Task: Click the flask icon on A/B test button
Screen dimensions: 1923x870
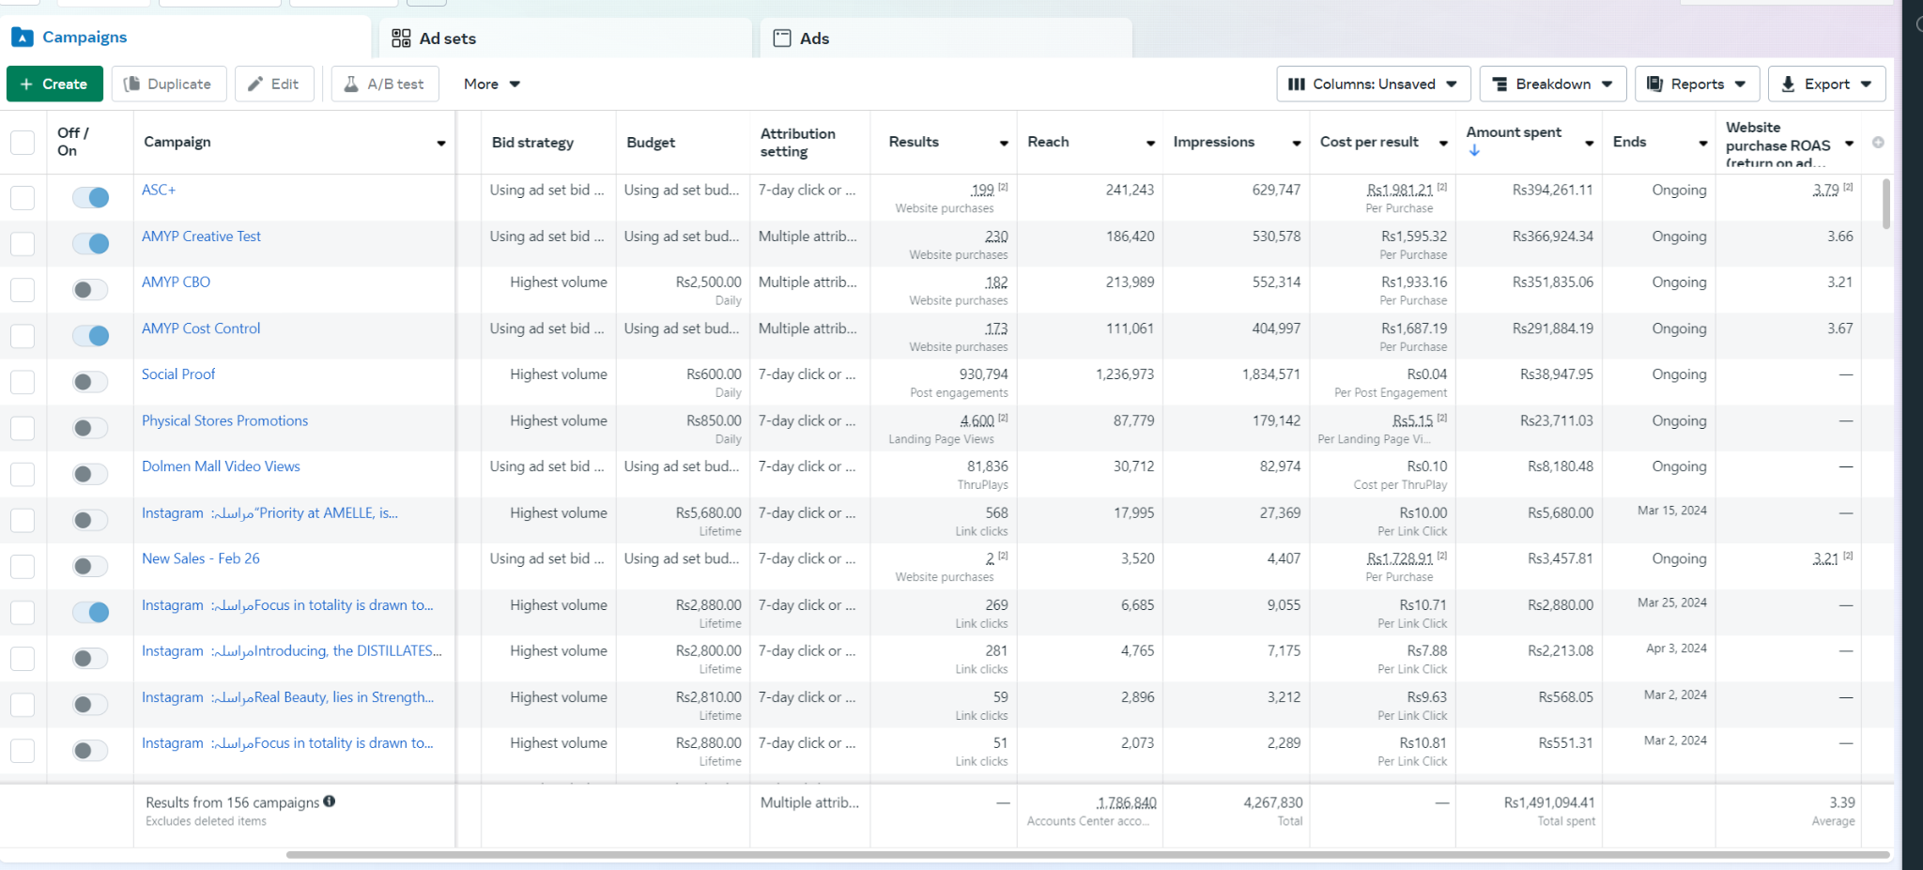Action: 351,84
